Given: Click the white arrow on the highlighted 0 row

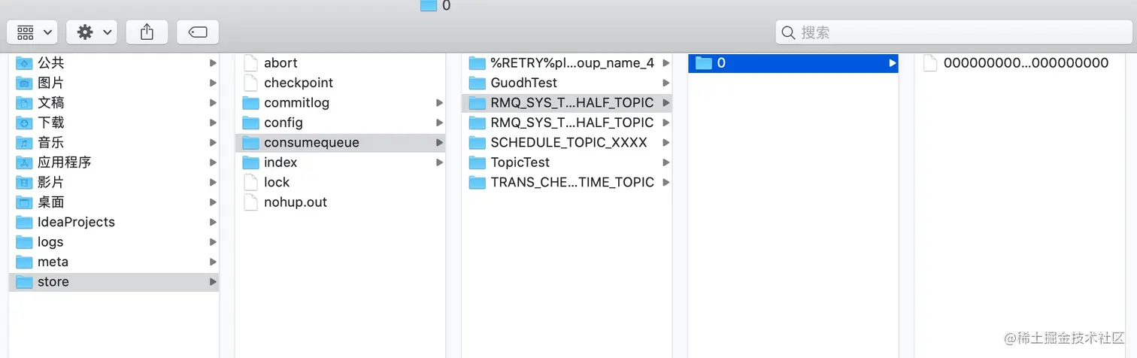Looking at the screenshot, I should pyautogui.click(x=893, y=63).
